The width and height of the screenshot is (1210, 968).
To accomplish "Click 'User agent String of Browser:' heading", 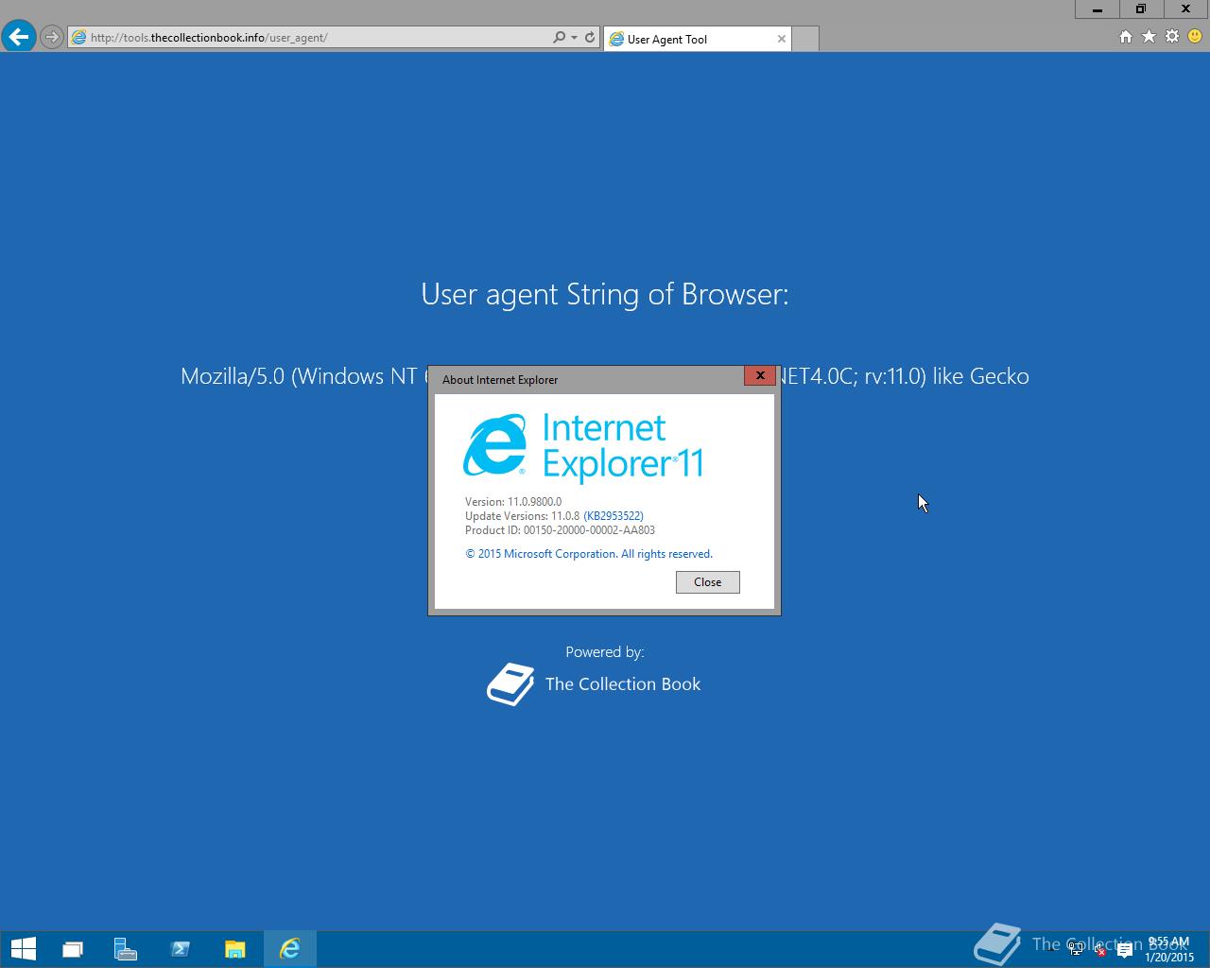I will tap(605, 294).
